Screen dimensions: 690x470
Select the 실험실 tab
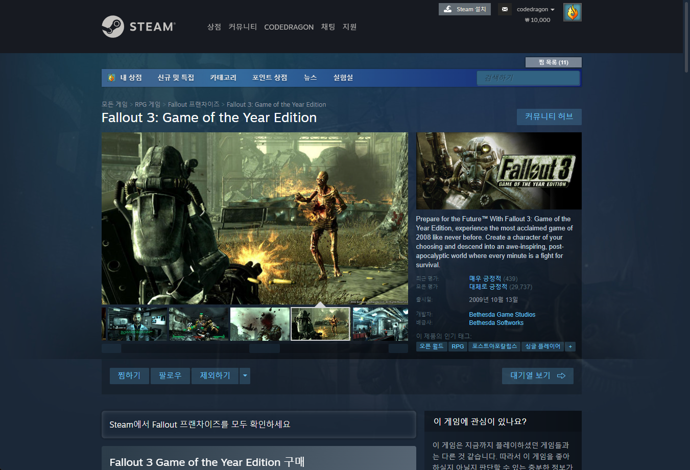(343, 78)
